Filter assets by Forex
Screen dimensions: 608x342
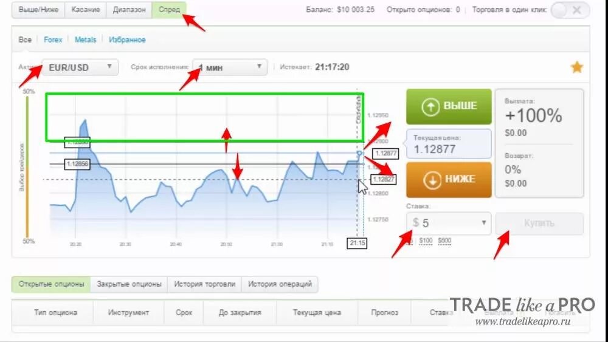point(53,39)
